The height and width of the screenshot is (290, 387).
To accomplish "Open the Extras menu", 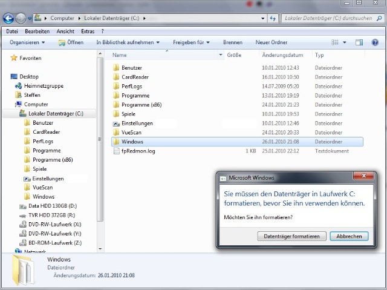I will point(88,31).
